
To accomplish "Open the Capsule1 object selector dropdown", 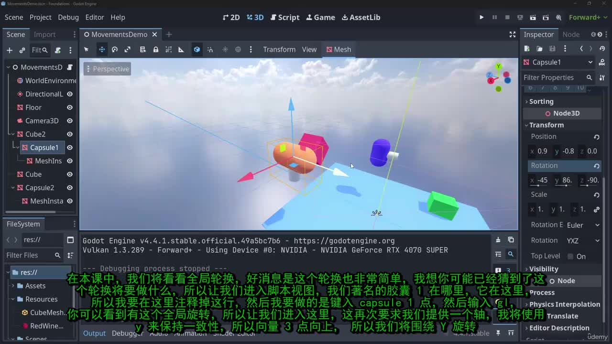I will (x=558, y=62).
